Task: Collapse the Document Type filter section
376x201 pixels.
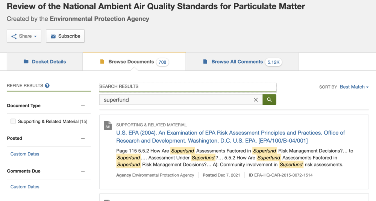Action: [83, 106]
